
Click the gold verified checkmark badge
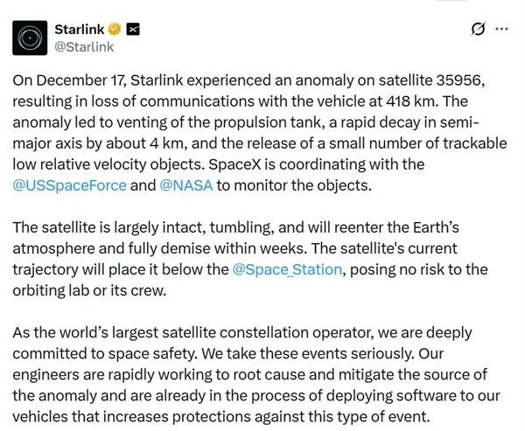114,28
